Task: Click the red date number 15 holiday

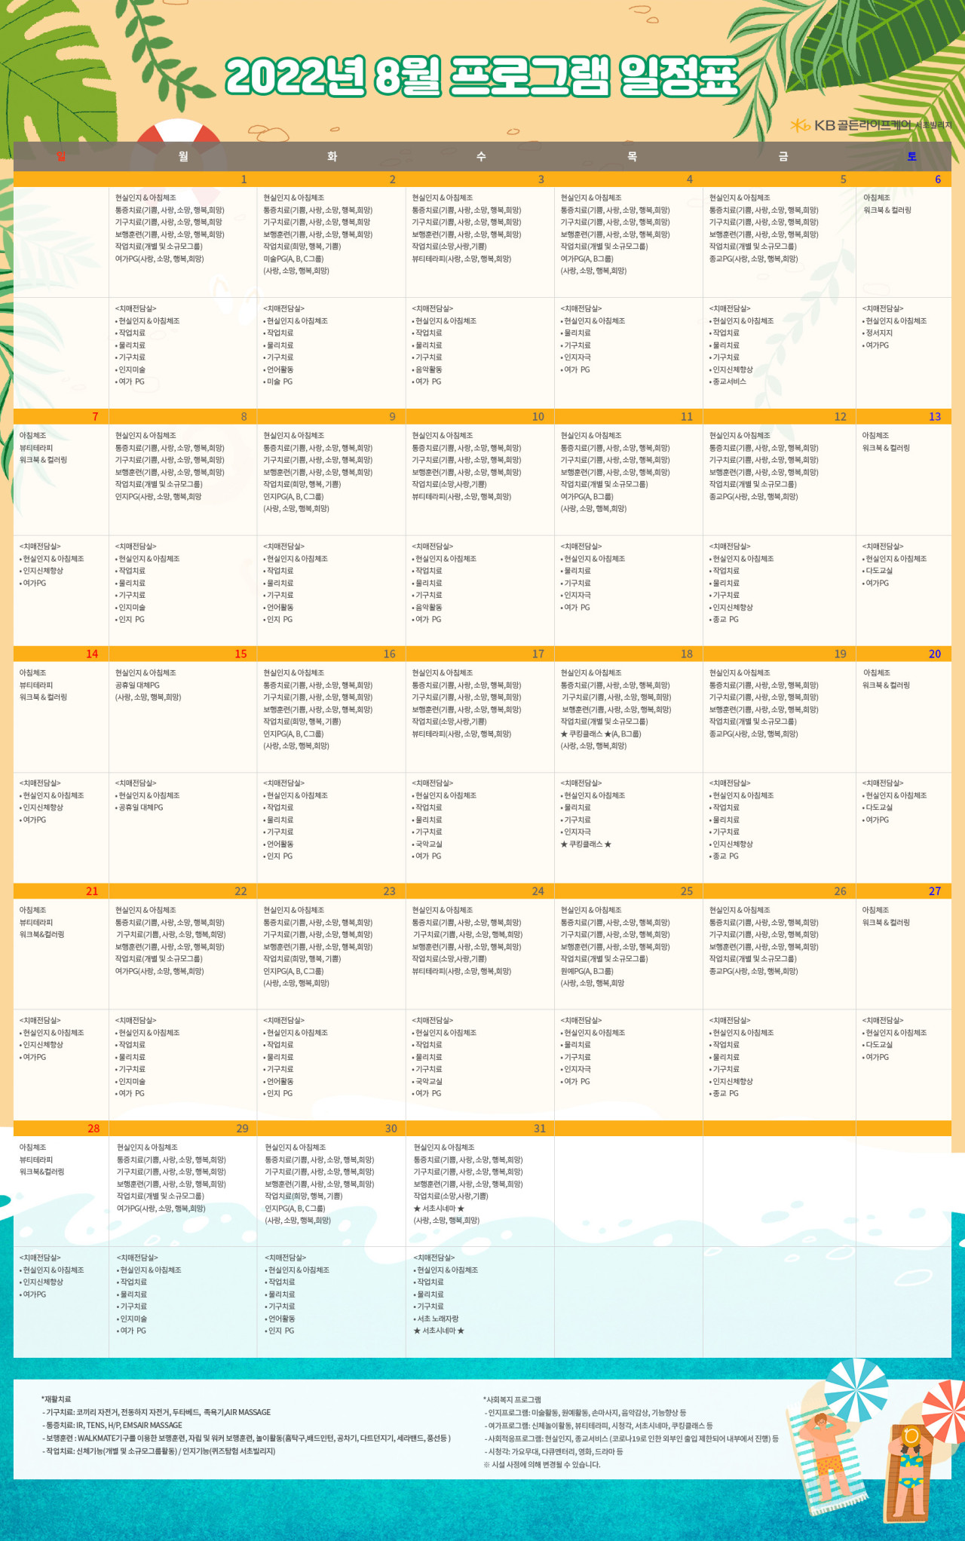Action: coord(240,654)
